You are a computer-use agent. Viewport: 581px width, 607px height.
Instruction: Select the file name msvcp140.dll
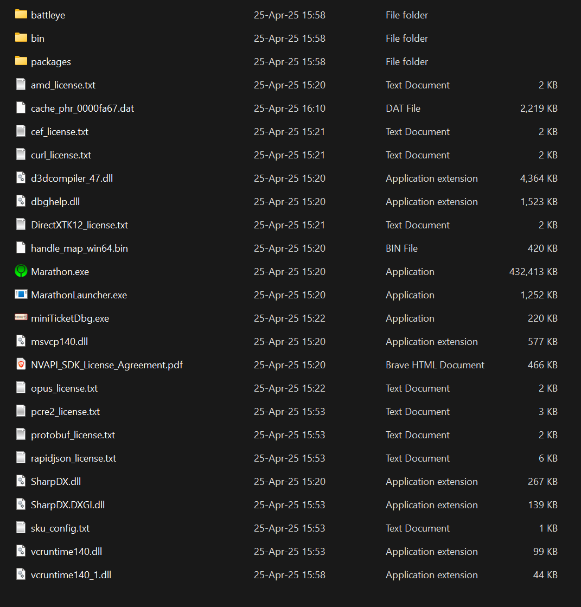point(59,341)
